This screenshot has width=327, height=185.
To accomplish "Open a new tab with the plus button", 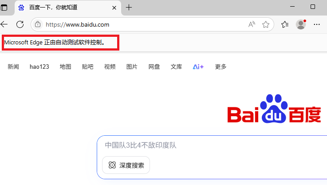I will click(129, 8).
